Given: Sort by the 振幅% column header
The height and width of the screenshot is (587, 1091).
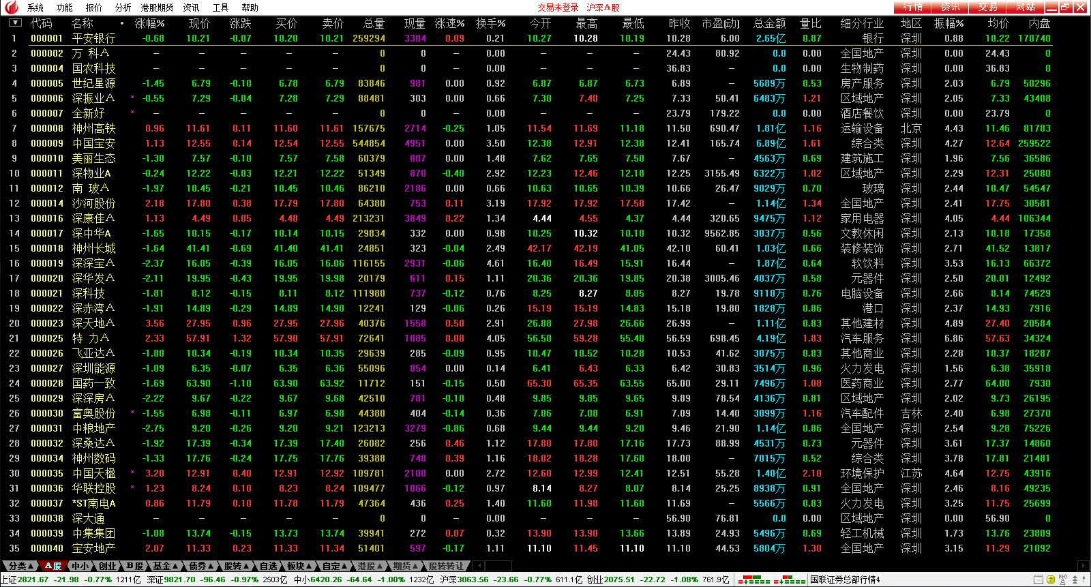Looking at the screenshot, I should 948,23.
